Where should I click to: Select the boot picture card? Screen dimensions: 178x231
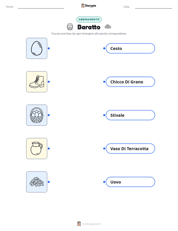pyautogui.click(x=37, y=82)
